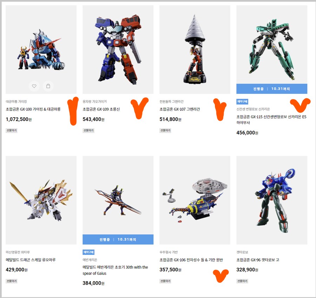
Task: Open the GX-109 초룡신 robot thumbnail
Action: pos(118,49)
